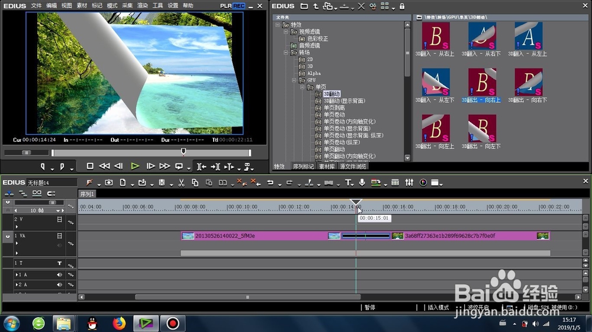The image size is (592, 332).
Task: Jump to the previous edit point
Action: [x=201, y=167]
